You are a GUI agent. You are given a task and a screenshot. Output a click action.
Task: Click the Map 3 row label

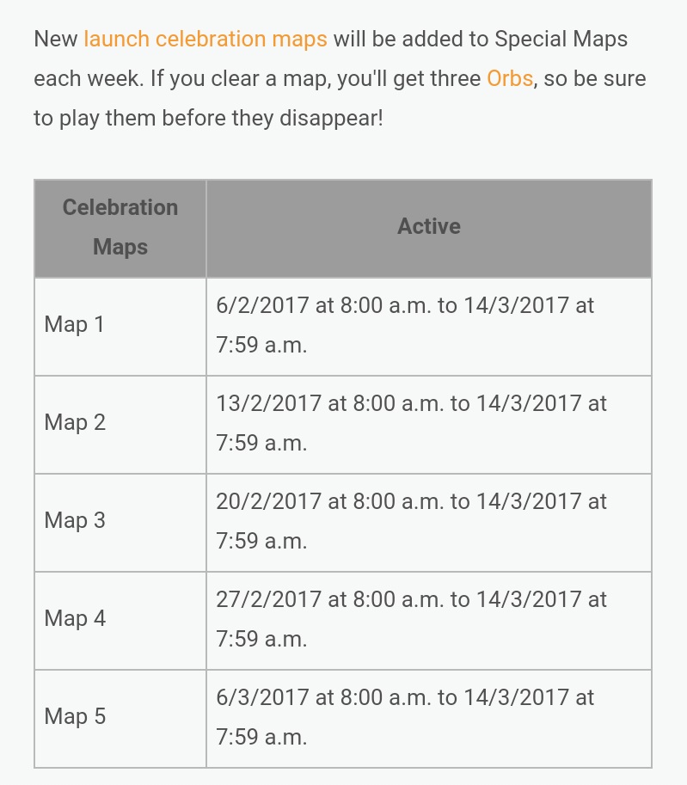(75, 521)
